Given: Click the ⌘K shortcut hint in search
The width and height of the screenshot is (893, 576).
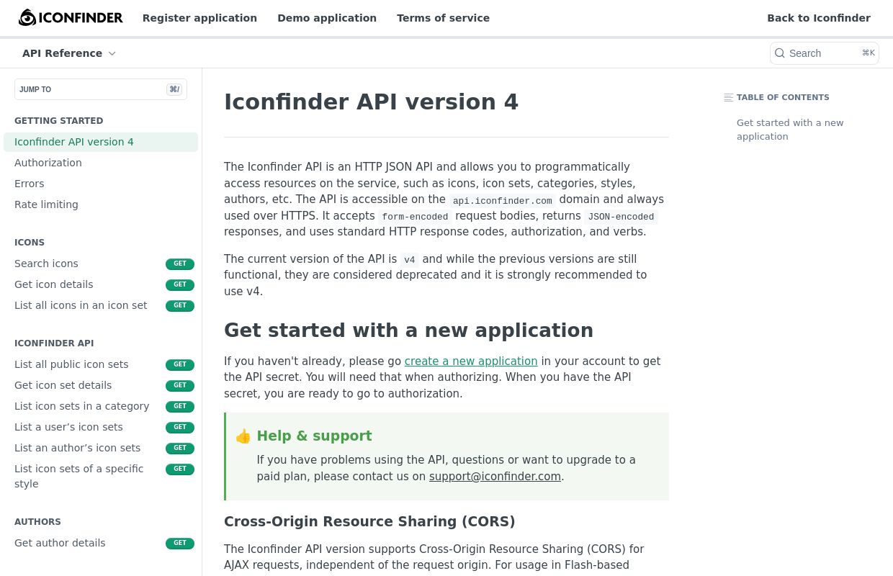Looking at the screenshot, I should [x=868, y=53].
